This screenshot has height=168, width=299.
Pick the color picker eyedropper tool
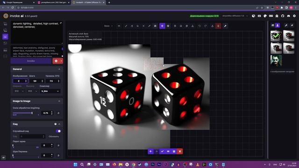pyautogui.click(x=149, y=26)
